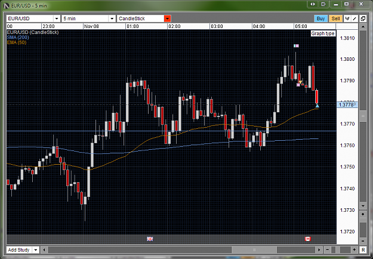Image resolution: width=373 pixels, height=259 pixels.
Task: Click the horizontal scrollbar right arrow
Action: click(319, 250)
